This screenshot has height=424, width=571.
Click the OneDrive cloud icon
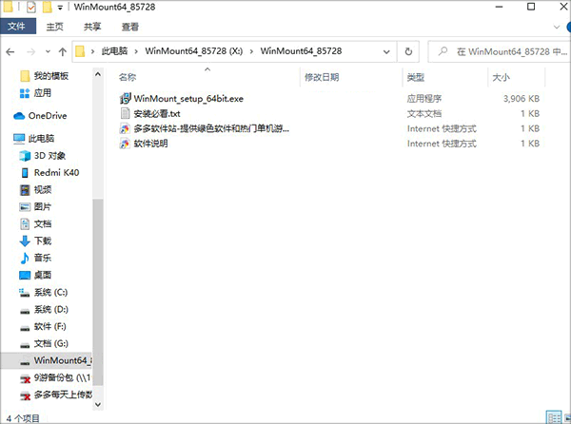[x=19, y=116]
